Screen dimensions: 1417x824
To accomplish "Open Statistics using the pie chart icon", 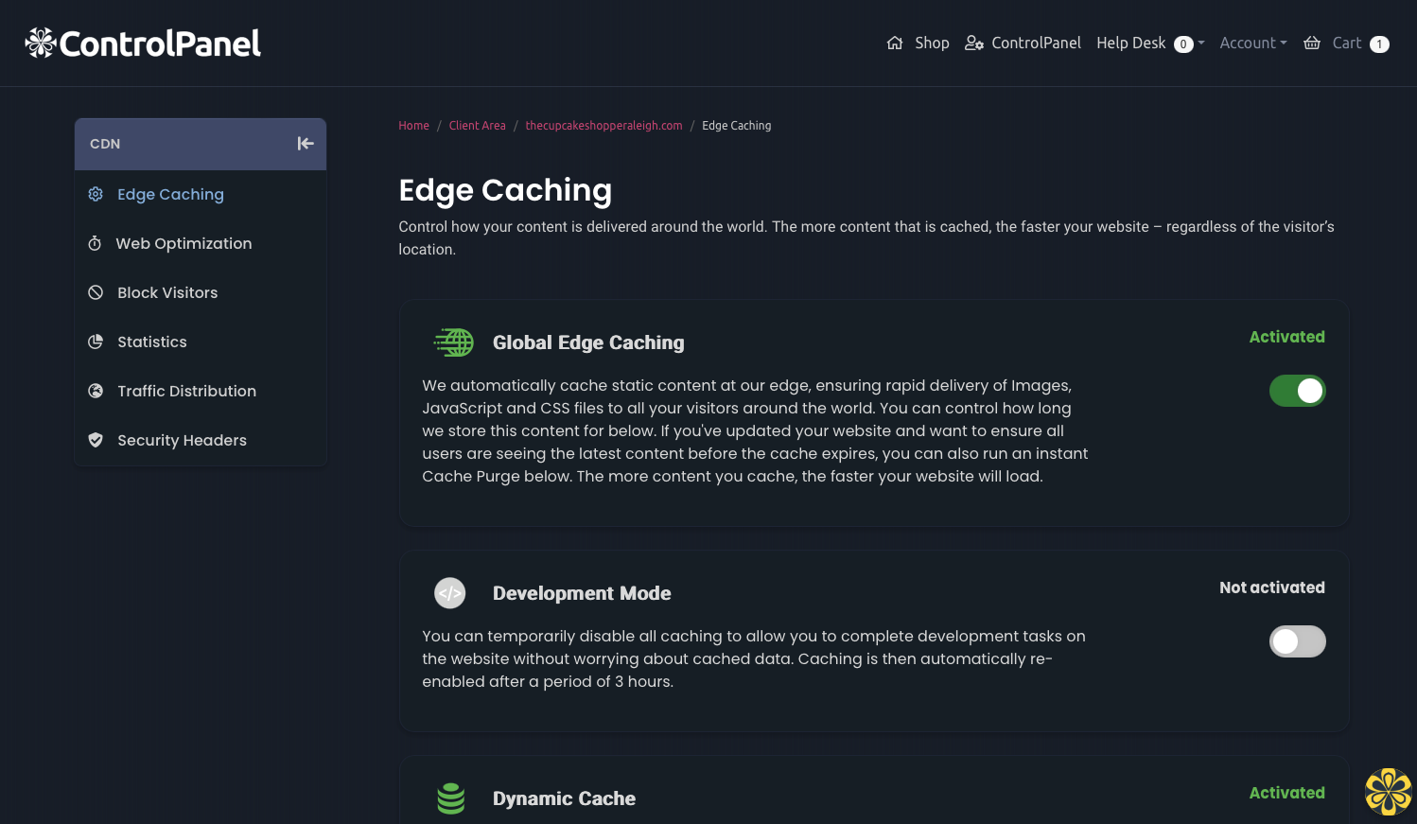I will pyautogui.click(x=95, y=342).
